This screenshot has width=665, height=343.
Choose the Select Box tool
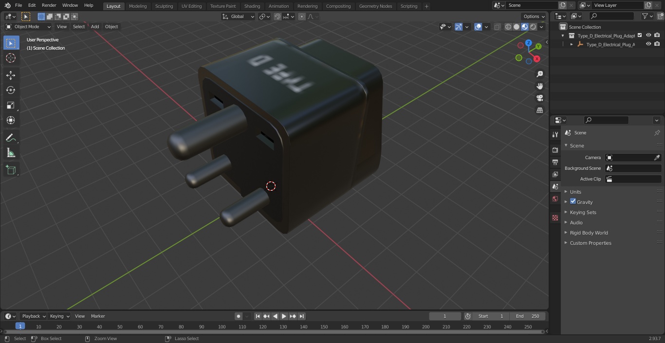[x=11, y=43]
